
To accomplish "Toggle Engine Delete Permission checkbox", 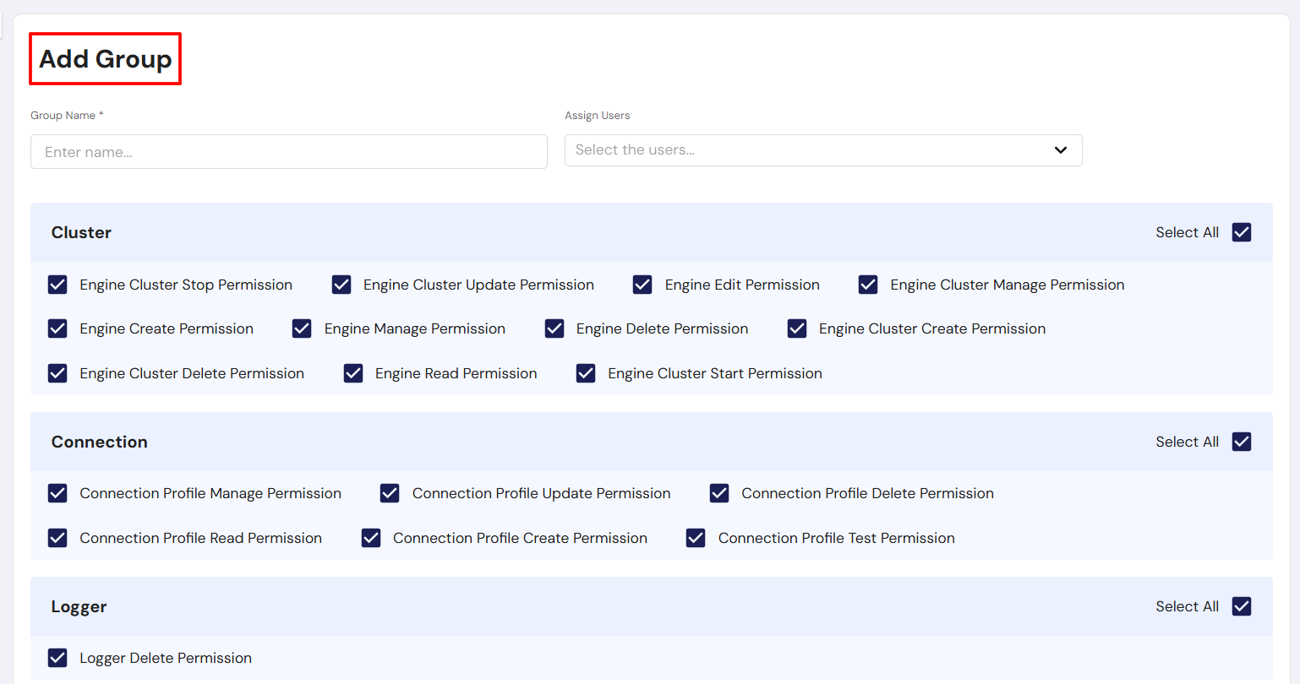I will point(554,328).
